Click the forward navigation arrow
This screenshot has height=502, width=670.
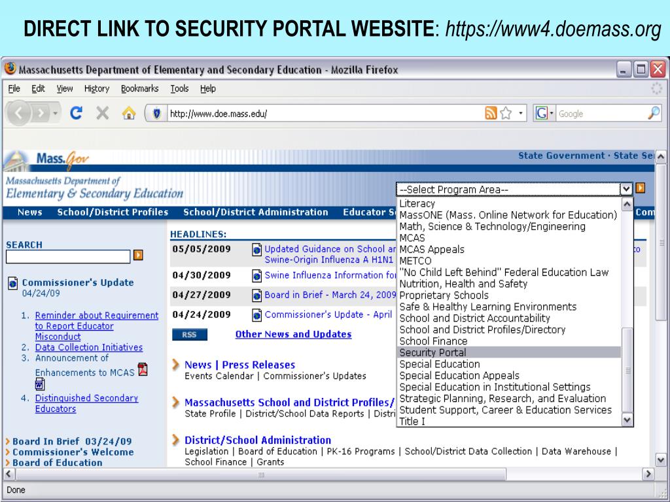pyautogui.click(x=41, y=113)
